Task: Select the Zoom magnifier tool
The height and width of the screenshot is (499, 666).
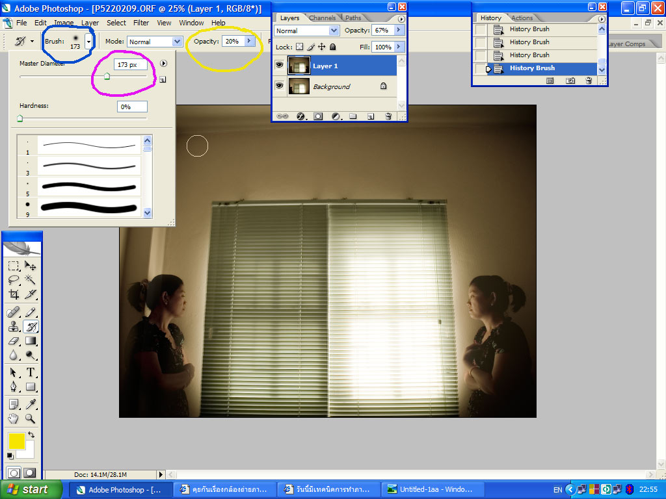Action: (31, 418)
